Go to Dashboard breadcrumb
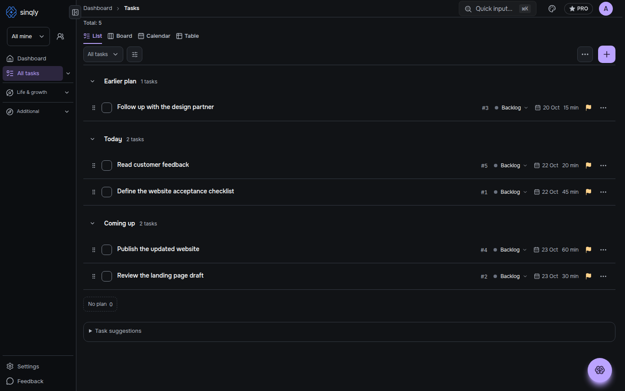 [x=98, y=8]
